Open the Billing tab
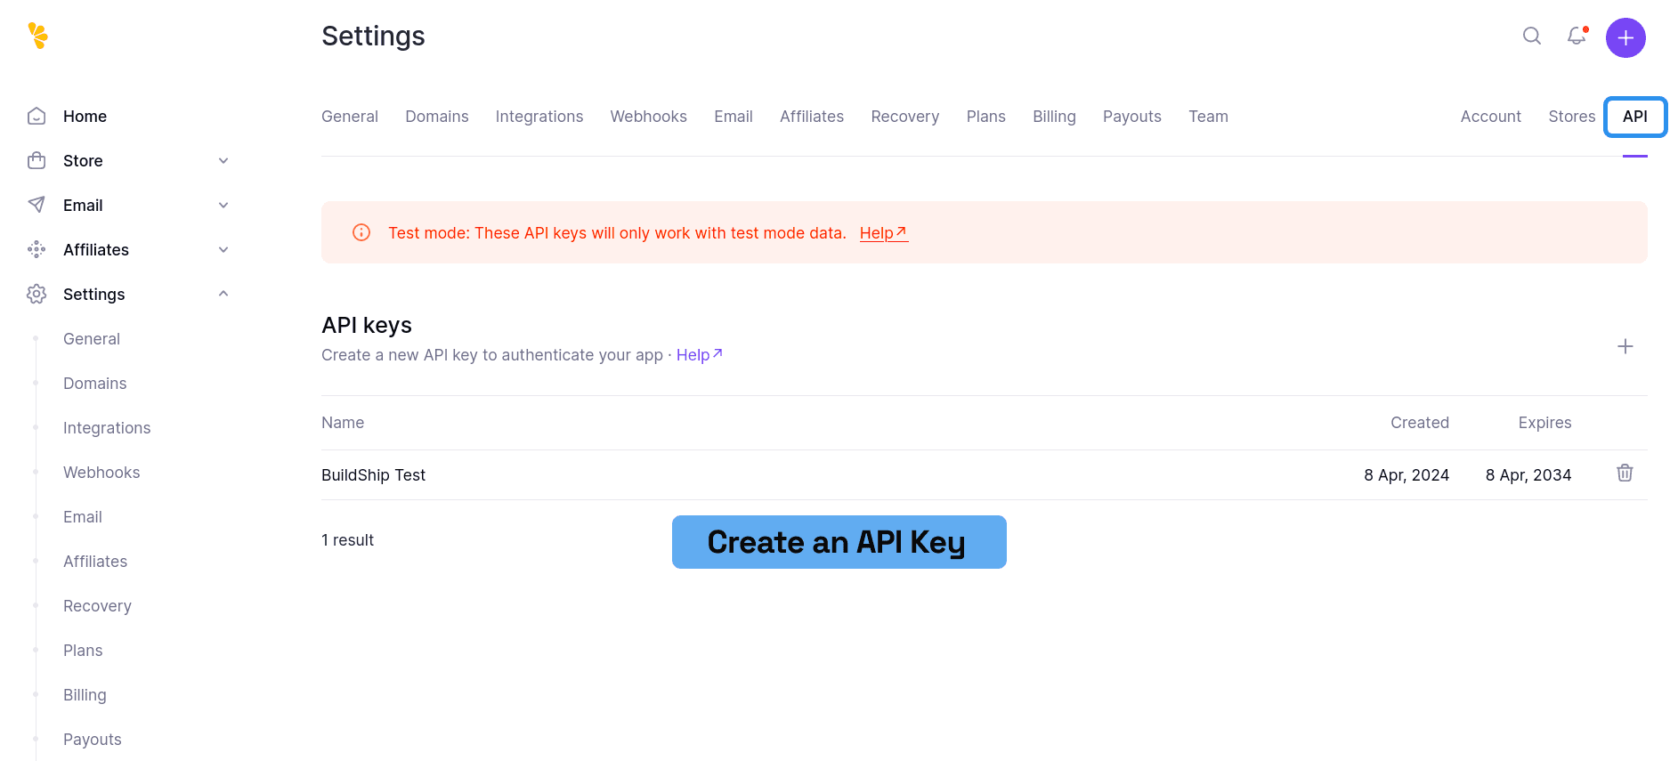 coord(1054,117)
